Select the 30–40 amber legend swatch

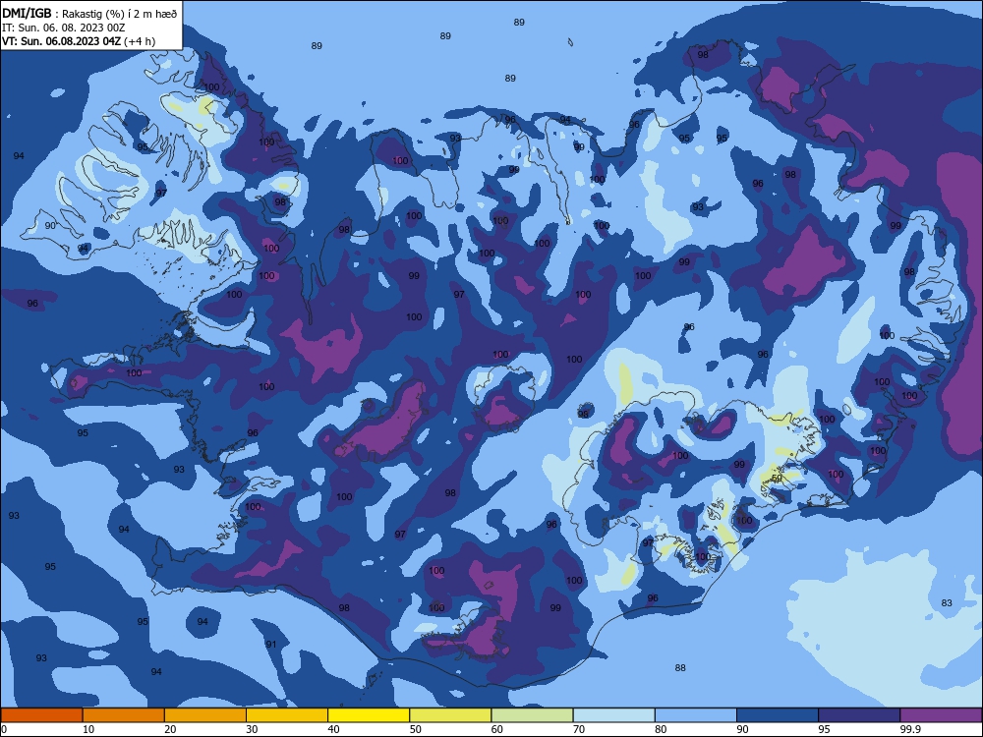pyautogui.click(x=287, y=715)
